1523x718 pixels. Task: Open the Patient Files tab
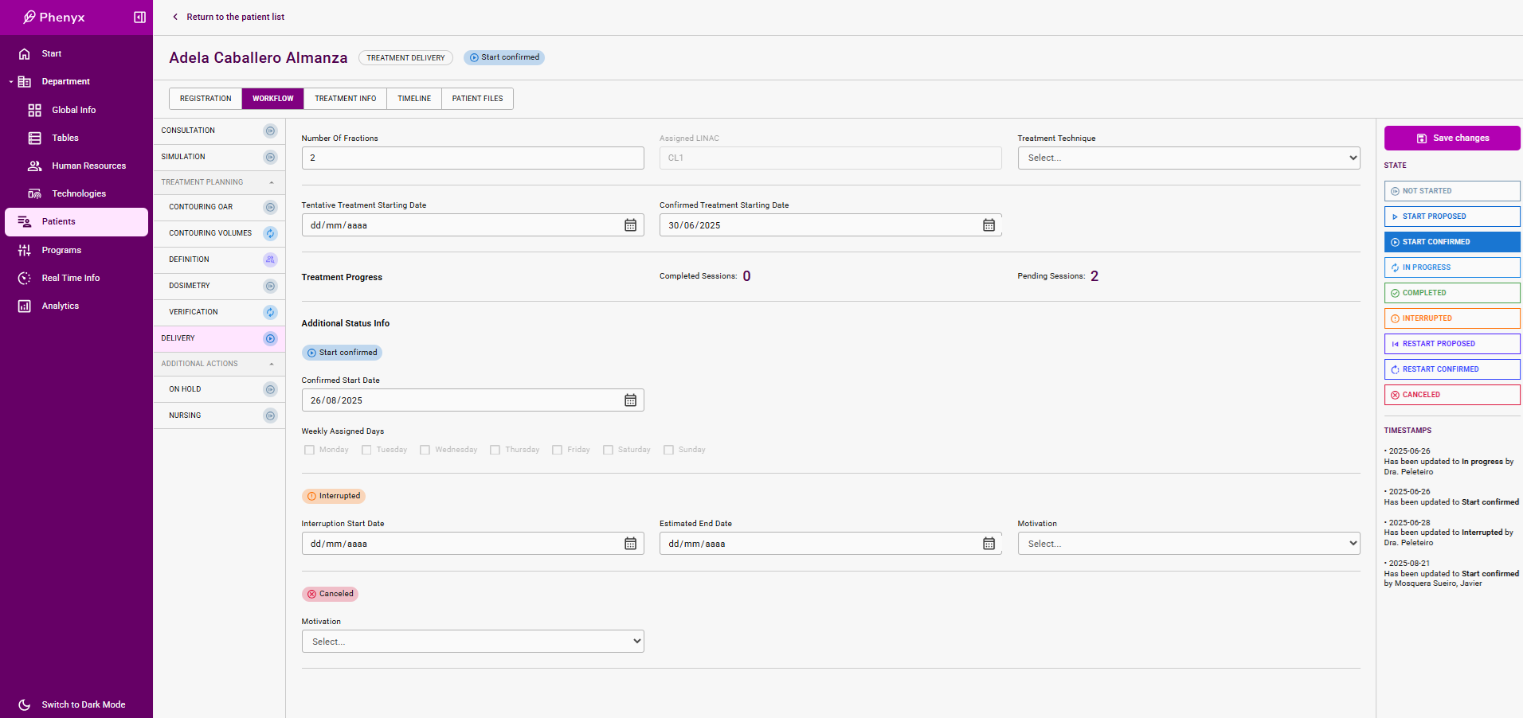[477, 99]
